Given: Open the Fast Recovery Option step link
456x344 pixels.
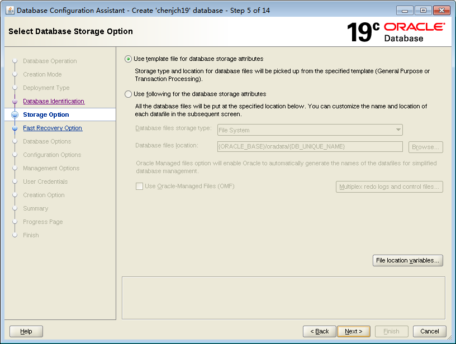Looking at the screenshot, I should pos(53,128).
